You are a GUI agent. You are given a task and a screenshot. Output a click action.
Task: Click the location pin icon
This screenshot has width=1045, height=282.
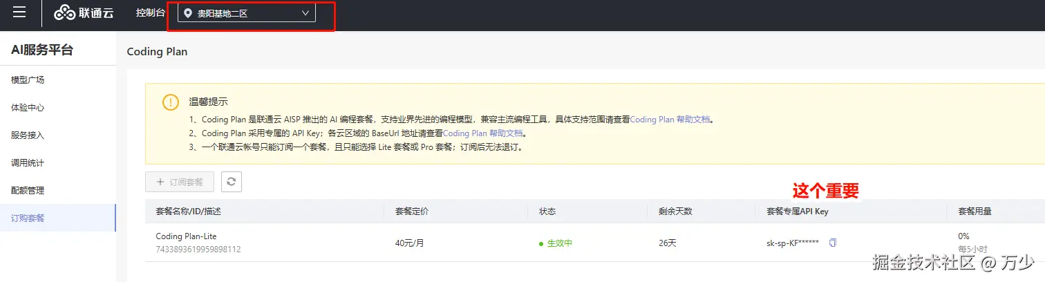click(x=188, y=13)
